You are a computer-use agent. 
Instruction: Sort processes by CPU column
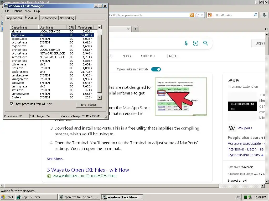[x=71, y=27]
